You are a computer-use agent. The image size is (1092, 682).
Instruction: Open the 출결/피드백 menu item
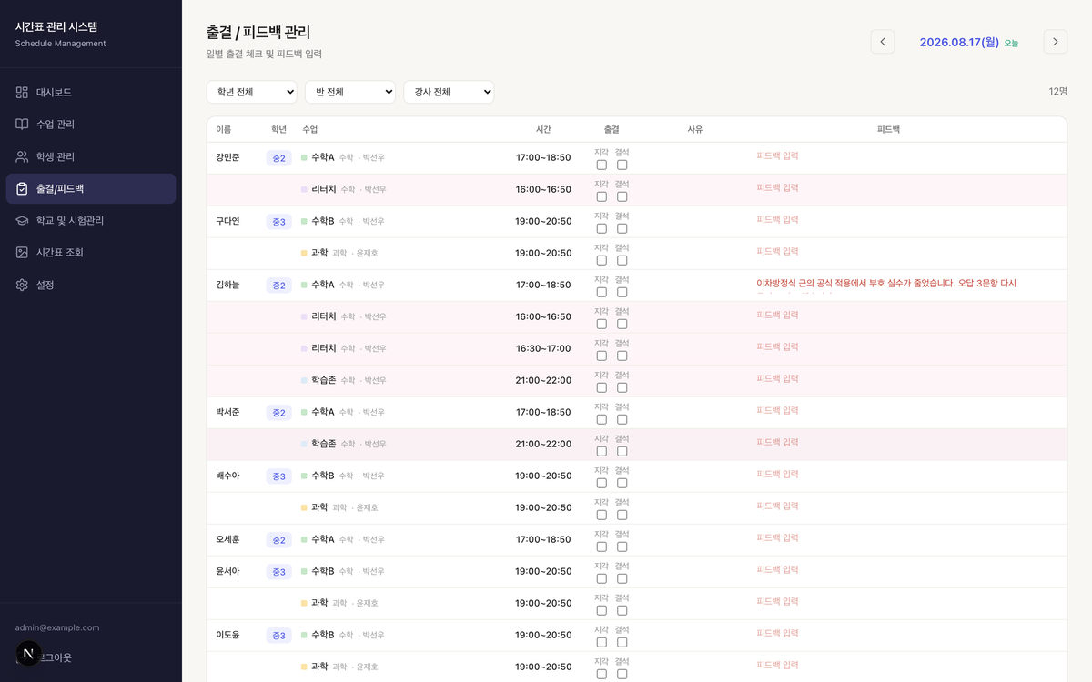(x=91, y=189)
